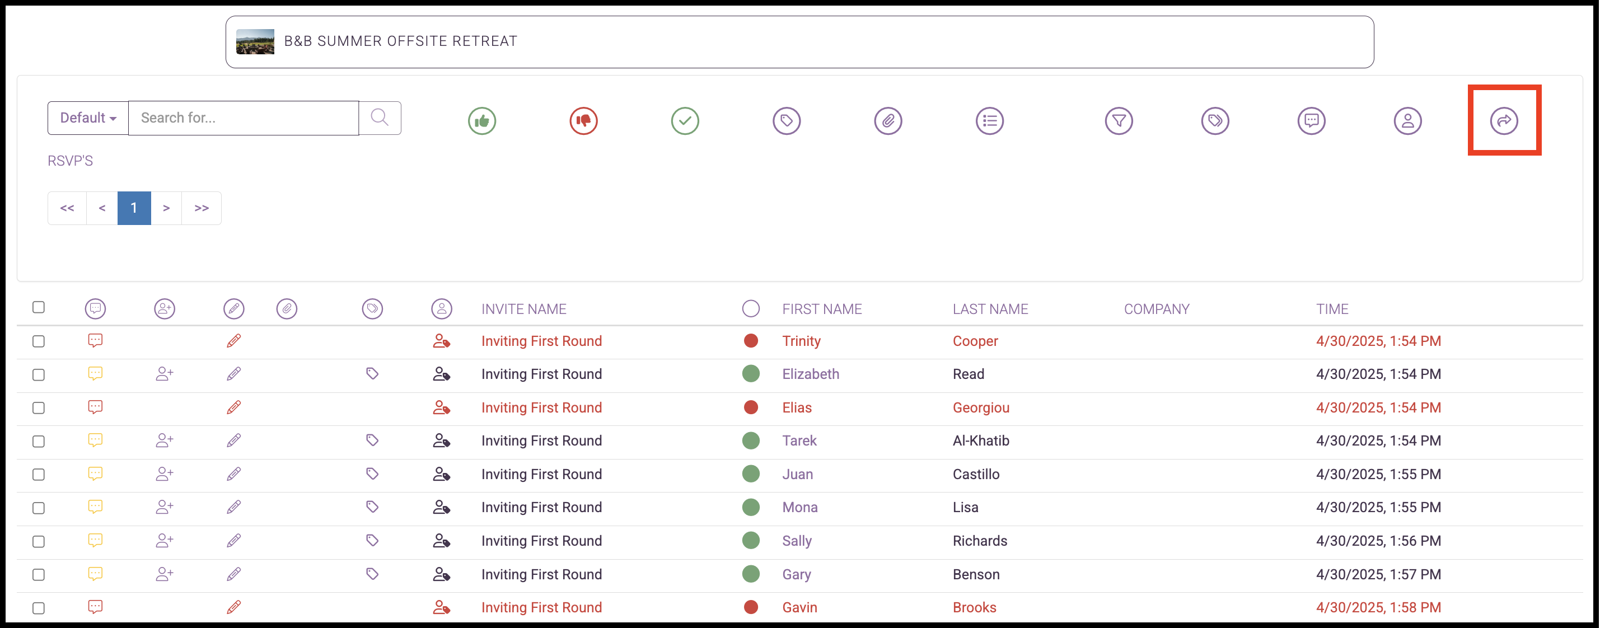Screen dimensions: 1600x628
Task: Open Elizabeth's first name link
Action: 810,374
